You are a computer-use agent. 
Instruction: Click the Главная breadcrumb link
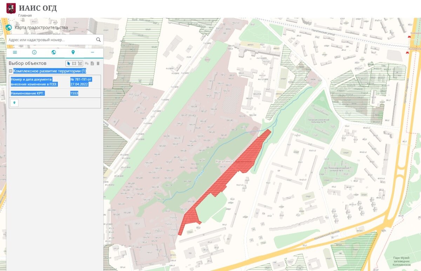click(x=25, y=15)
